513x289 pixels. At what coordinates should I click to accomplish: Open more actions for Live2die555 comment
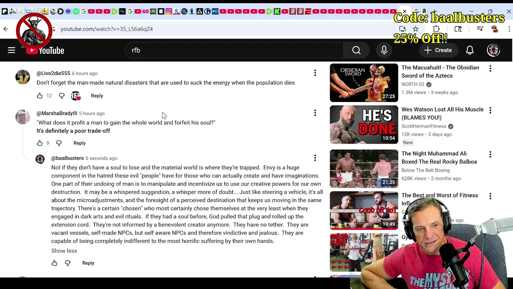315,73
